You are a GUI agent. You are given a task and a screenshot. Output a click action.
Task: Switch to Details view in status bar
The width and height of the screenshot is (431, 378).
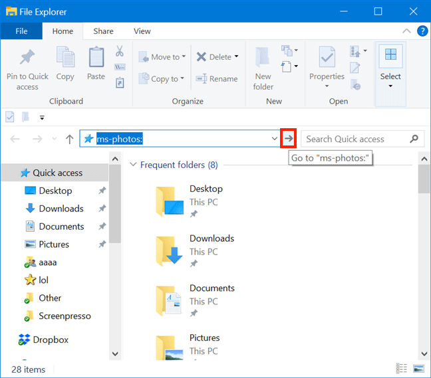[401, 369]
